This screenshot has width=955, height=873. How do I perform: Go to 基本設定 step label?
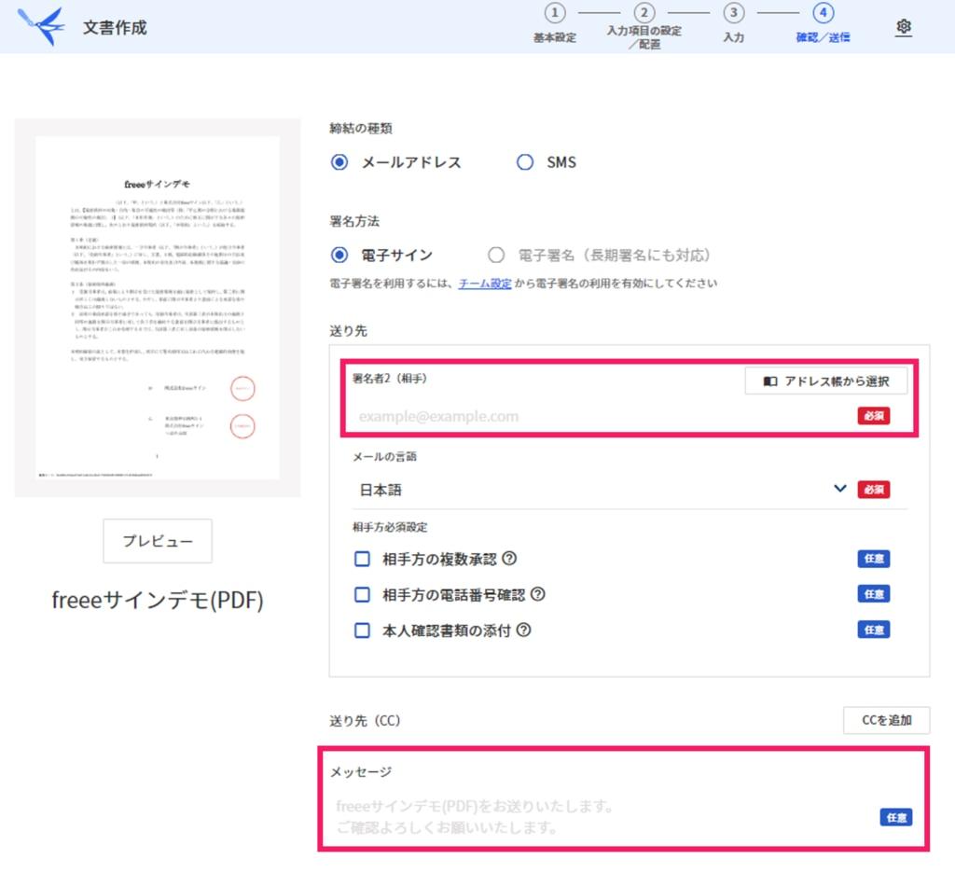tap(554, 37)
